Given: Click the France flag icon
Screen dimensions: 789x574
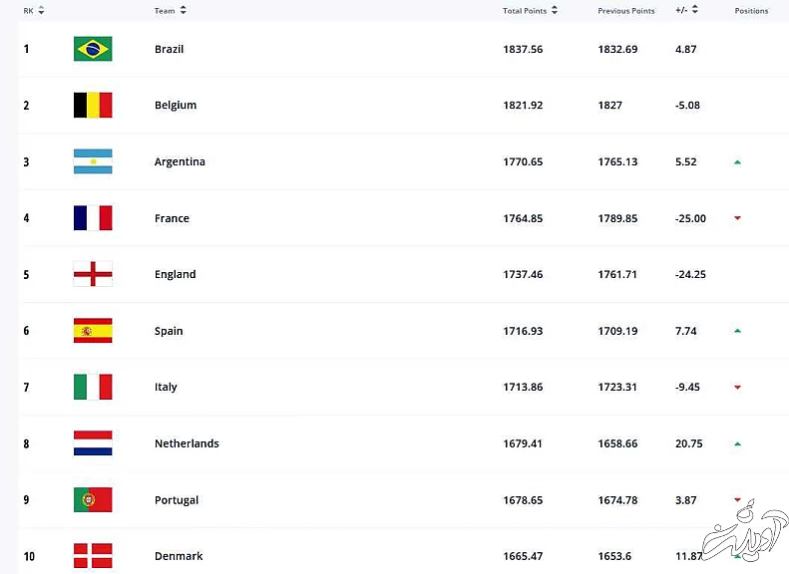Looking at the screenshot, I should tap(93, 218).
